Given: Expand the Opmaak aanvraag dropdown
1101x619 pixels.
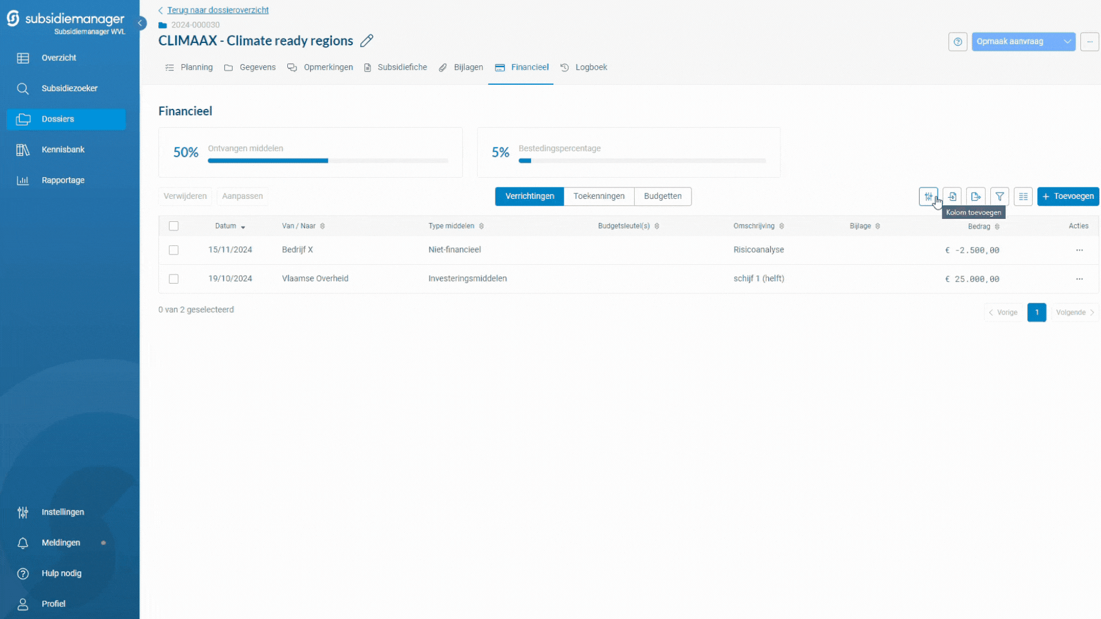Looking at the screenshot, I should [1067, 42].
